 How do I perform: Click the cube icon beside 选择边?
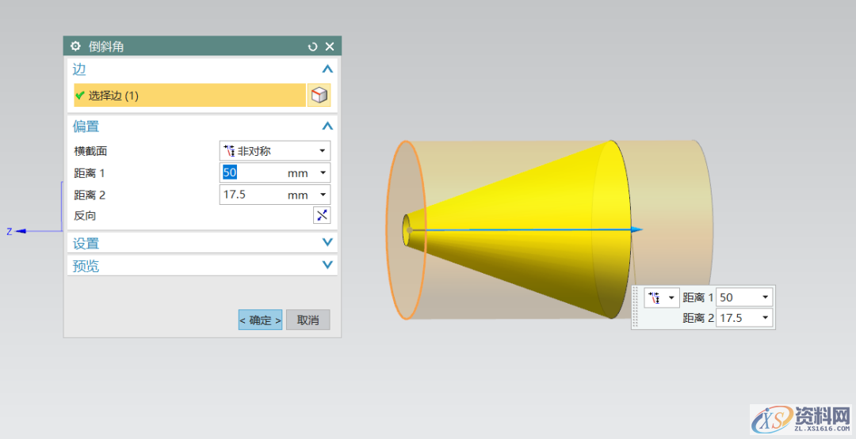pos(319,96)
